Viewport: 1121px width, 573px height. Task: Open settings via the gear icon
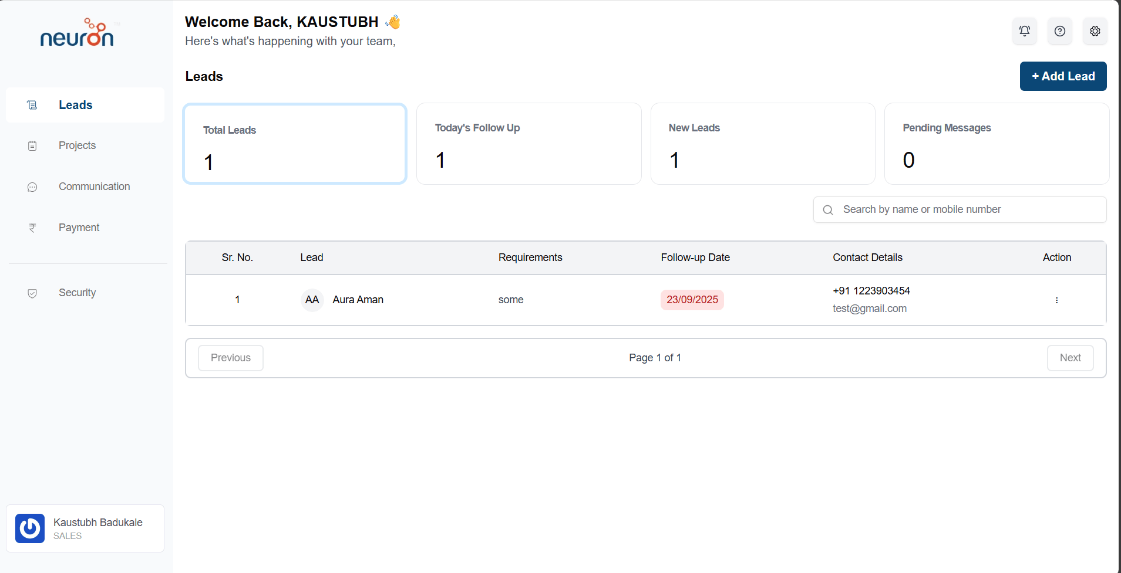(1095, 31)
